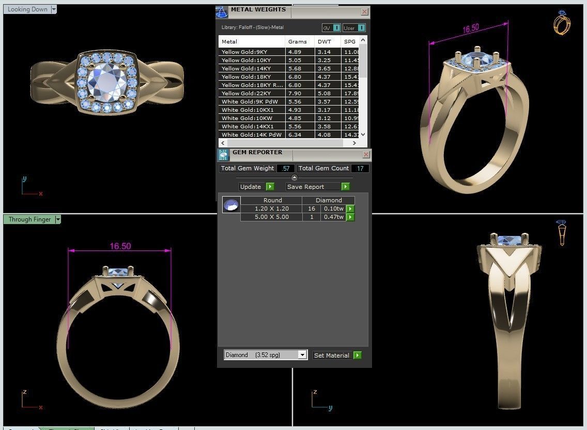
Task: Click the vertical scrollbar thumb in Metal Weights
Action: click(363, 61)
